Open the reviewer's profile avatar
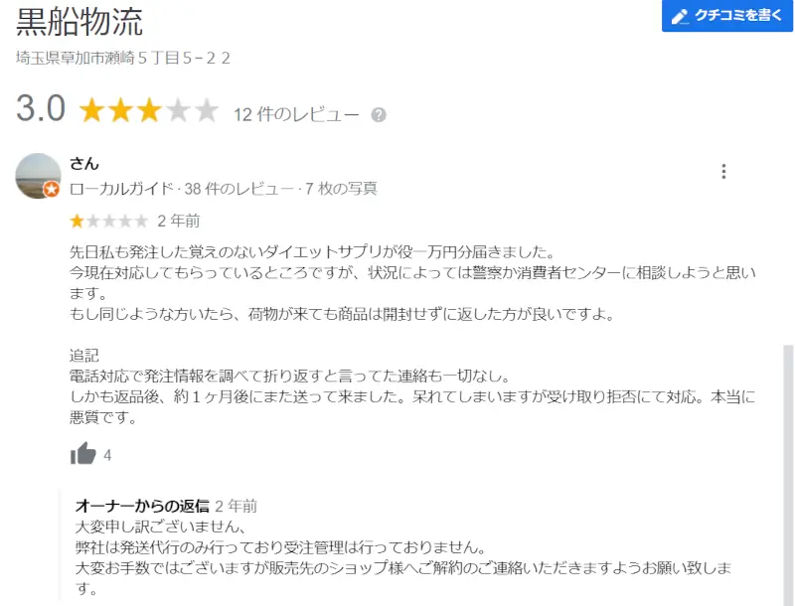 click(x=38, y=176)
